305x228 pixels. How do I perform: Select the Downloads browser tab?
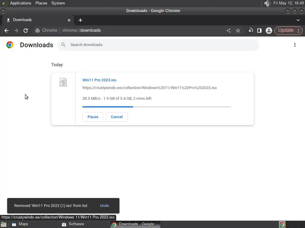(38, 20)
